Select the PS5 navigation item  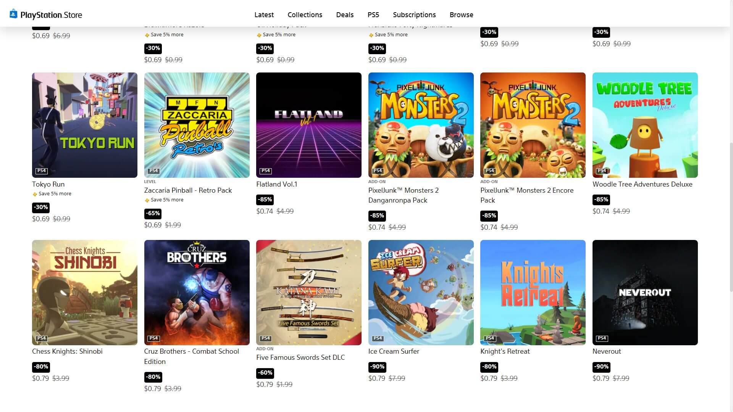pyautogui.click(x=373, y=14)
